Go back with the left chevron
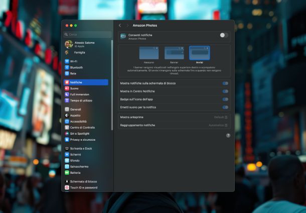The height and width of the screenshot is (213, 306). [120, 26]
